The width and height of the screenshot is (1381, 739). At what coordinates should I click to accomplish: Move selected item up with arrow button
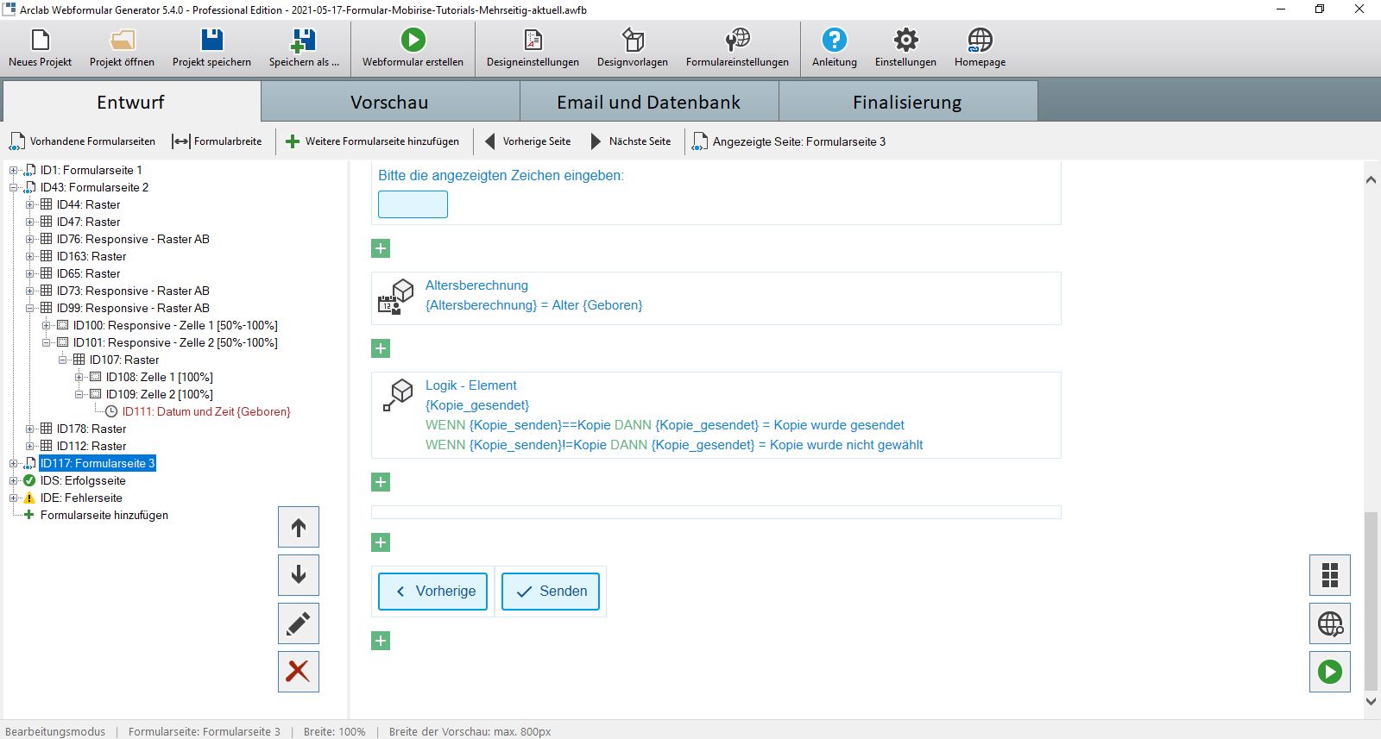coord(299,527)
